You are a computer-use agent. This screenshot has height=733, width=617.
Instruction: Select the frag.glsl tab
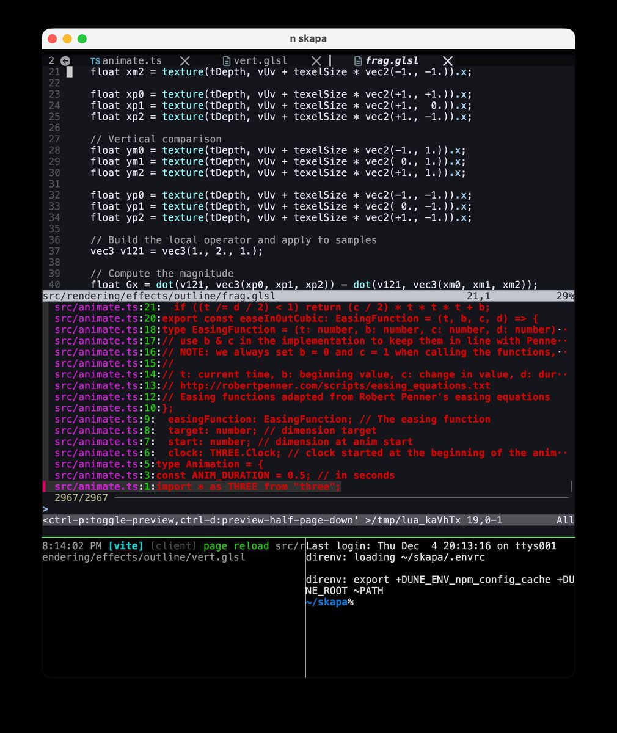pos(392,60)
